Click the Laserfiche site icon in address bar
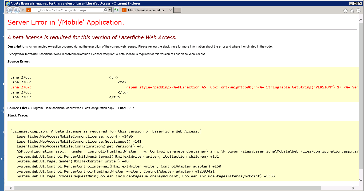Image resolution: width=364 pixels, height=191 pixels. [x=29, y=10]
